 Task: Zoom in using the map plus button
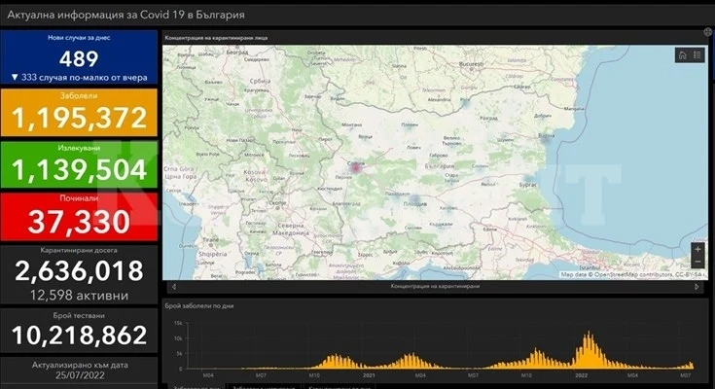(697, 250)
